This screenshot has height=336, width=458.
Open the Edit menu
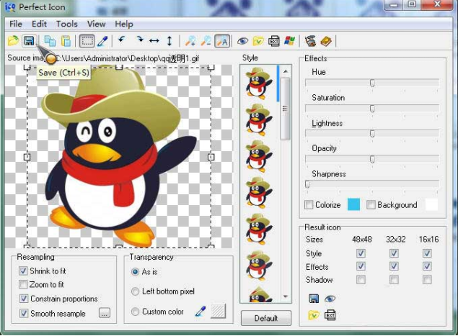point(39,24)
